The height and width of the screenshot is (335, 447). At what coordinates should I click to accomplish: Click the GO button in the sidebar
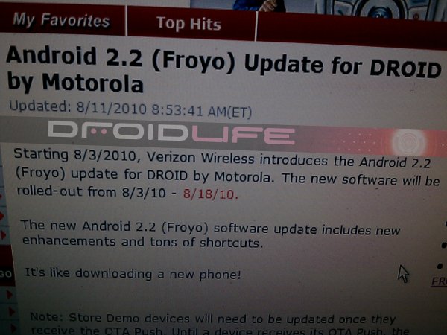click(x=6, y=274)
